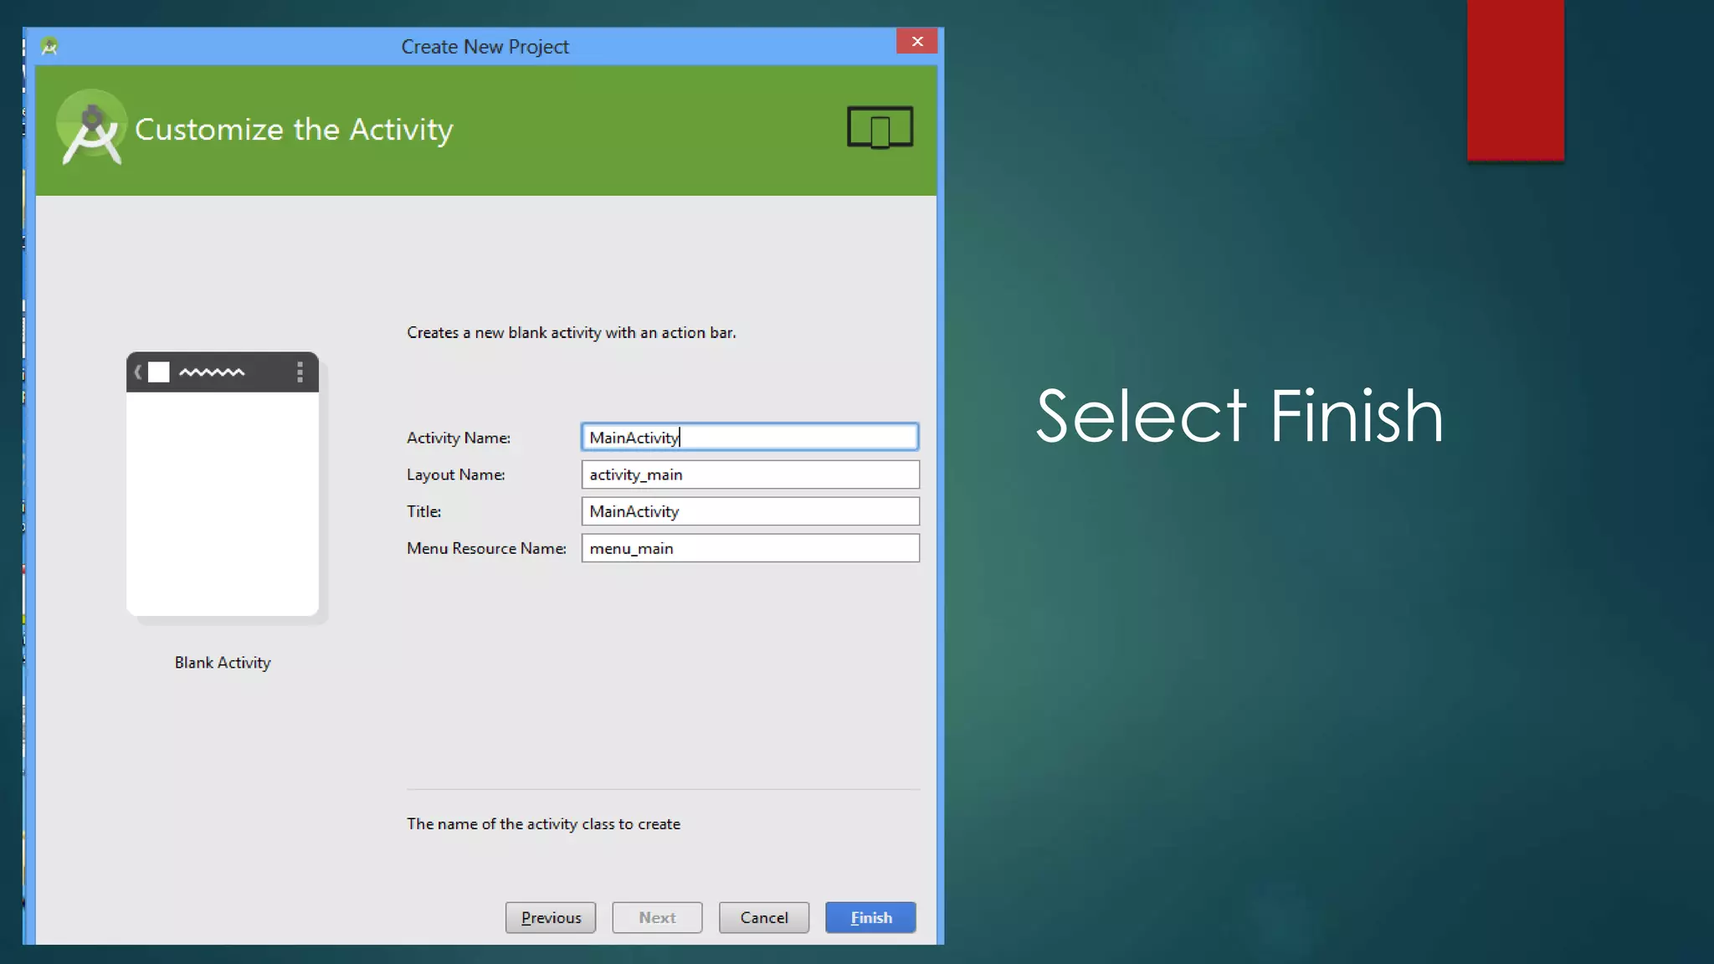
Task: Cancel the new project wizard
Action: point(763,917)
